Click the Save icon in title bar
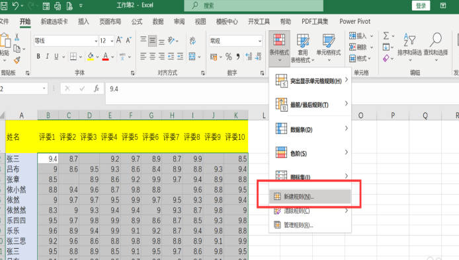Viewport: 459px width, 260px height. pos(4,5)
